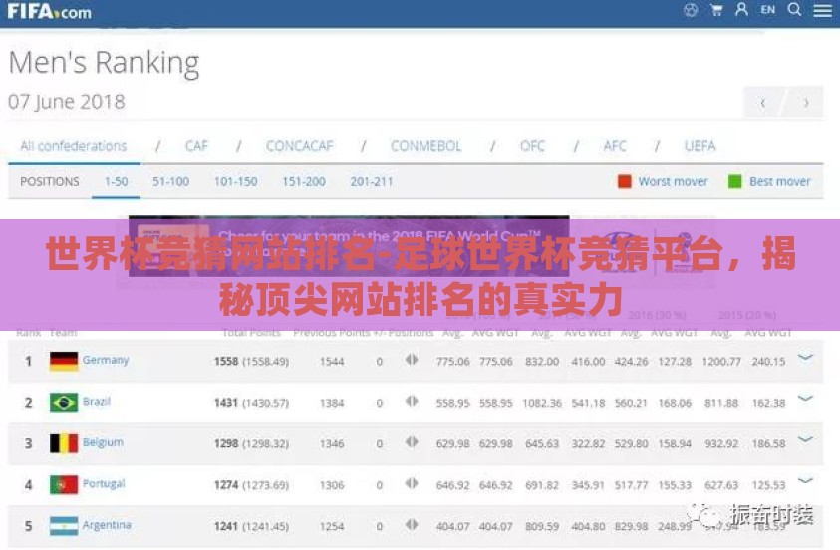Image resolution: width=840 pixels, height=550 pixels.
Task: Open the Germany team link
Action: click(x=106, y=360)
